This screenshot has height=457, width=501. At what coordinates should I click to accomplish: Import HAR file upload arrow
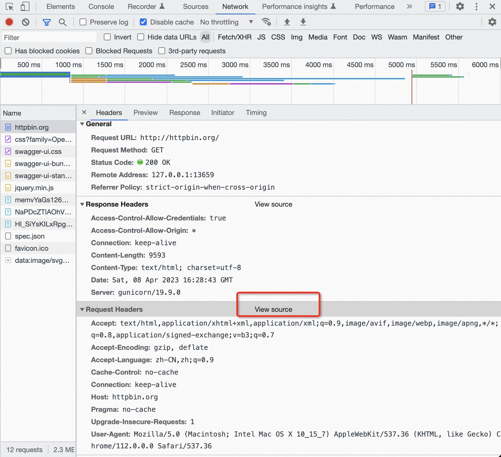click(287, 22)
